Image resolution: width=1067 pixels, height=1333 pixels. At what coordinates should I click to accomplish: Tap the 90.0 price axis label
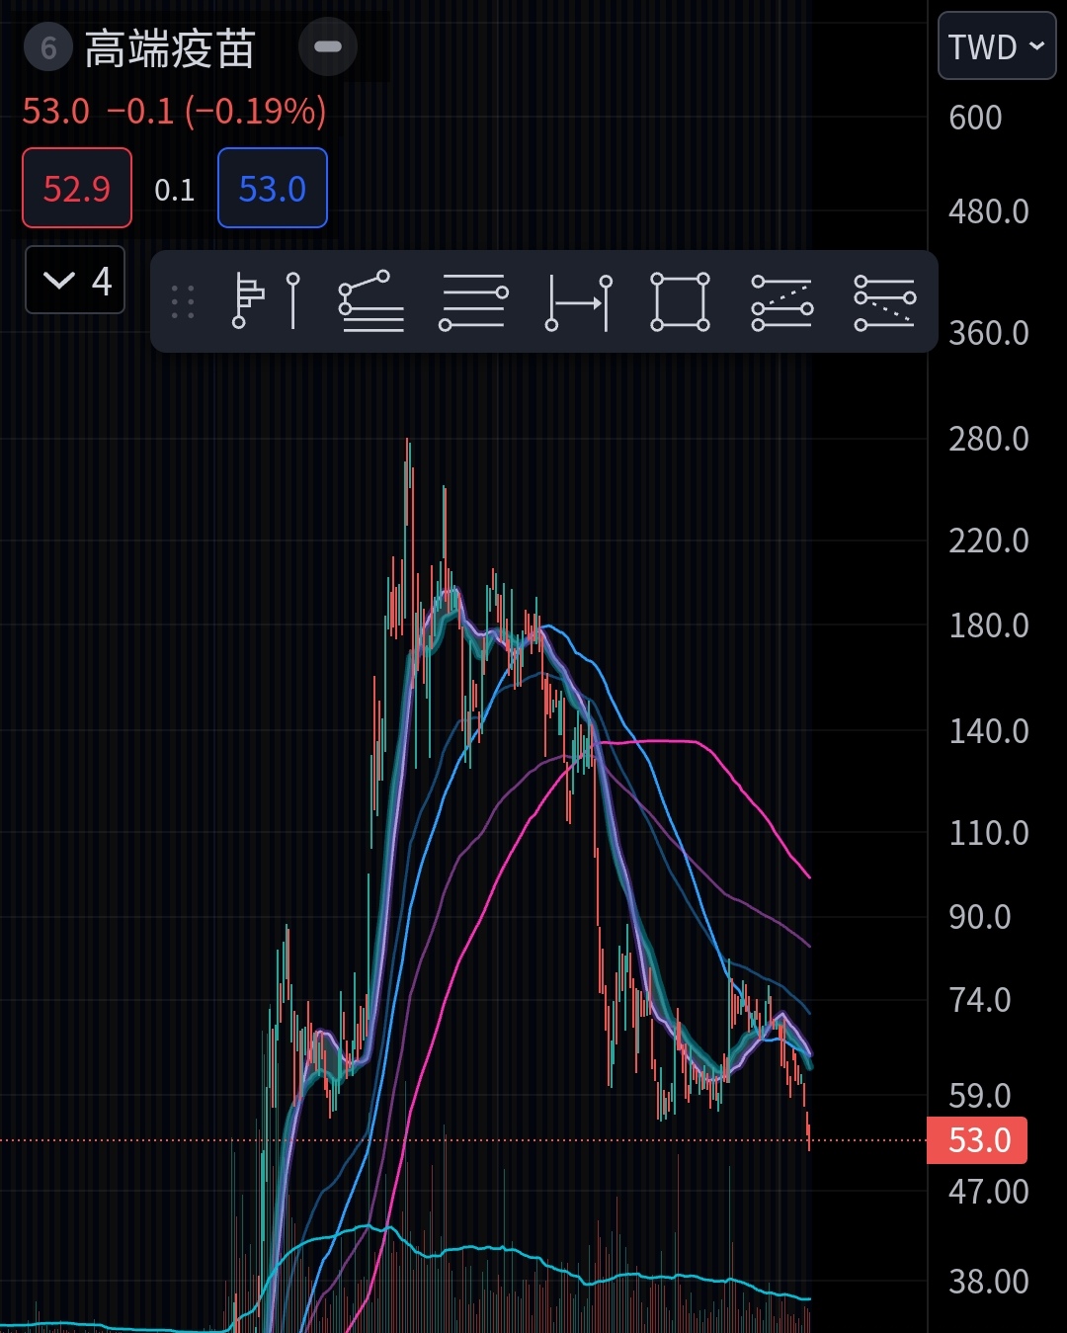pos(980,917)
